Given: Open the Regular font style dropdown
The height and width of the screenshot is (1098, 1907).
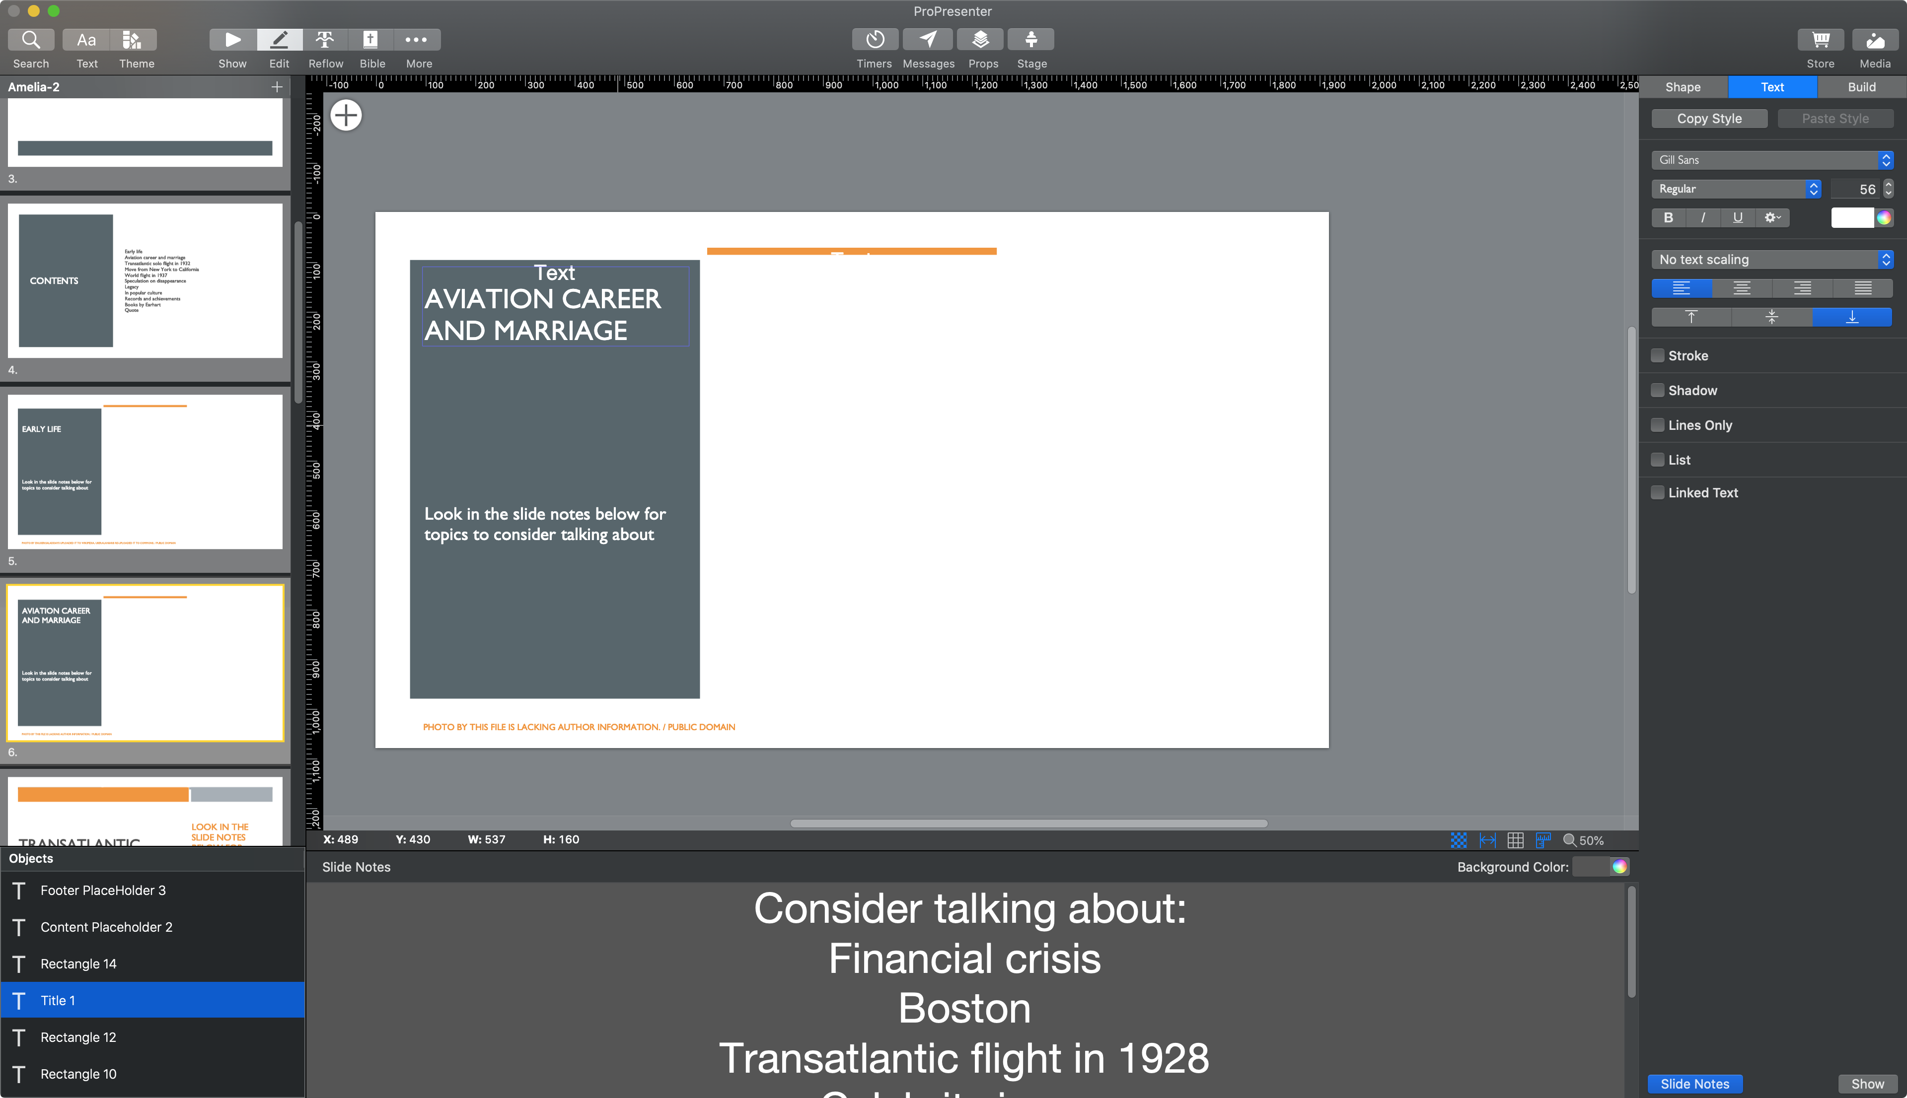Looking at the screenshot, I should pyautogui.click(x=1736, y=189).
